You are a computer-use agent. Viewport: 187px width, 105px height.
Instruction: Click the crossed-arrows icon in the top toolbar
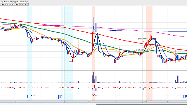[x=13, y=2]
